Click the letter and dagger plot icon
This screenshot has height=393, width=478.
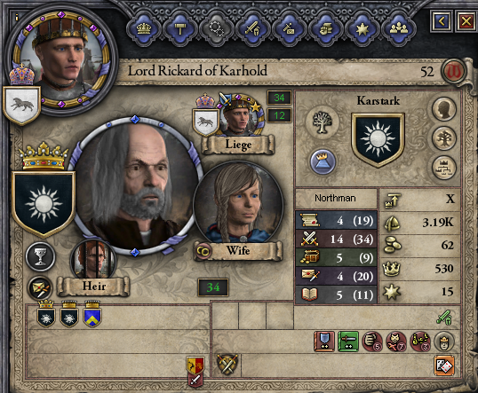(40, 288)
